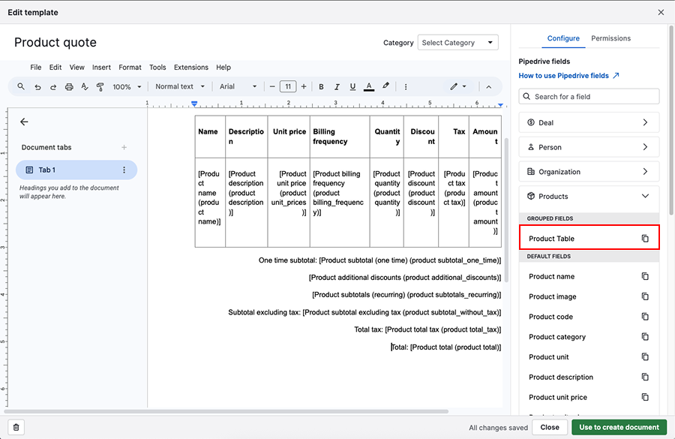Click the copy icon beside Product image
The width and height of the screenshot is (675, 439).
point(644,296)
